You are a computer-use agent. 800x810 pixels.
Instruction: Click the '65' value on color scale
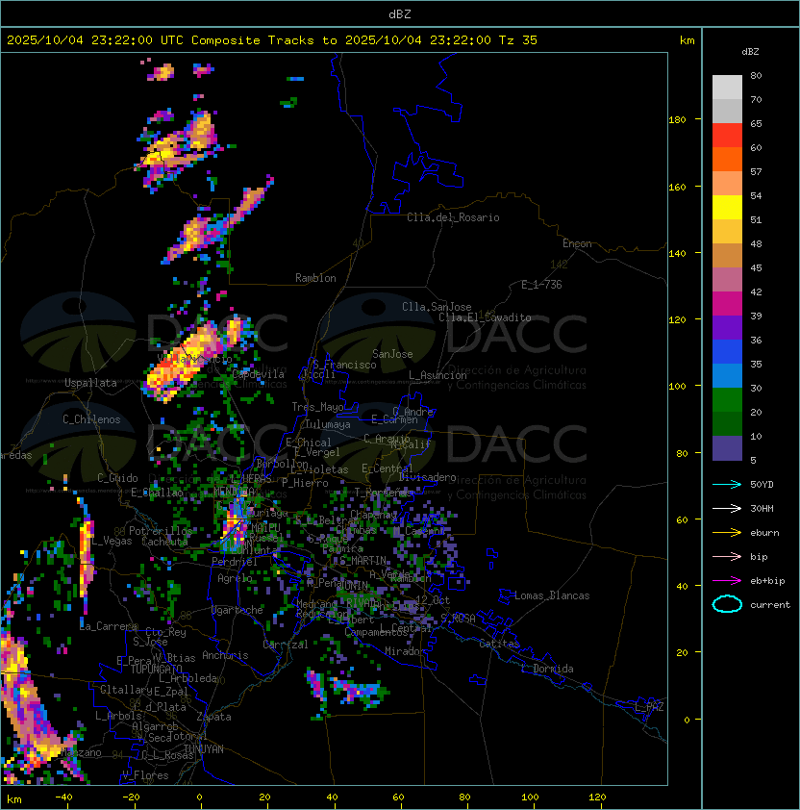(756, 123)
